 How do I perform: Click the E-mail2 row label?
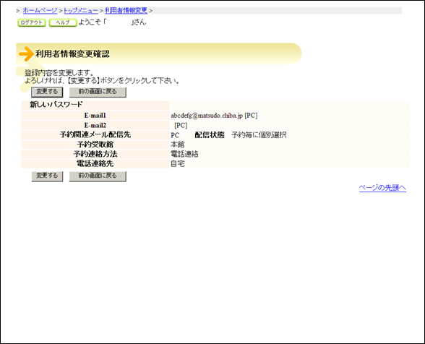coord(95,125)
